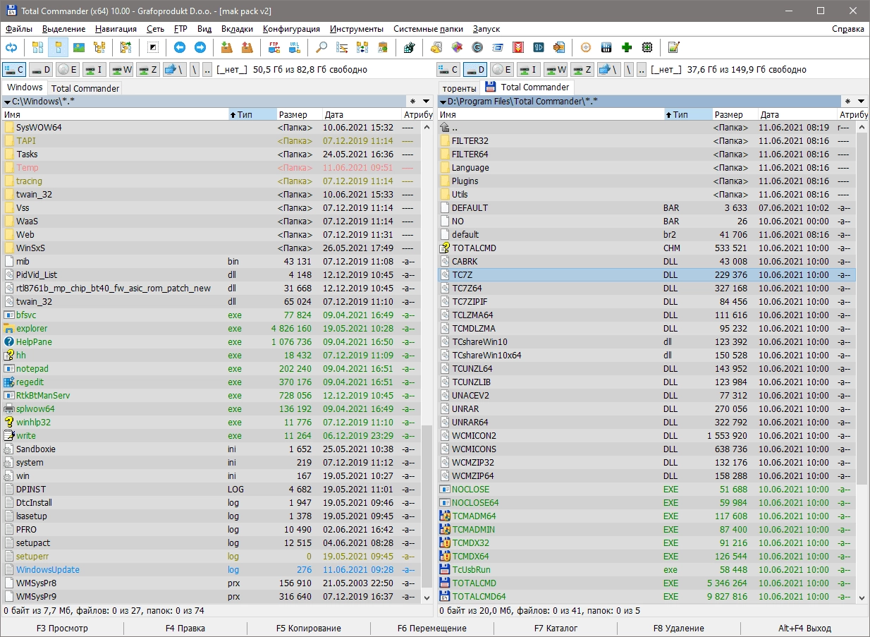Screen dimensions: 870x637
Task: Click the network neighborhood icon in right drive bar
Action: (x=608, y=70)
